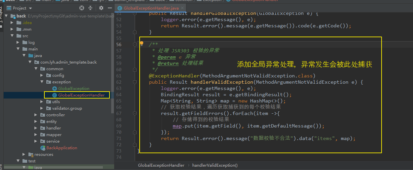Collapse the test folder

(19, 161)
